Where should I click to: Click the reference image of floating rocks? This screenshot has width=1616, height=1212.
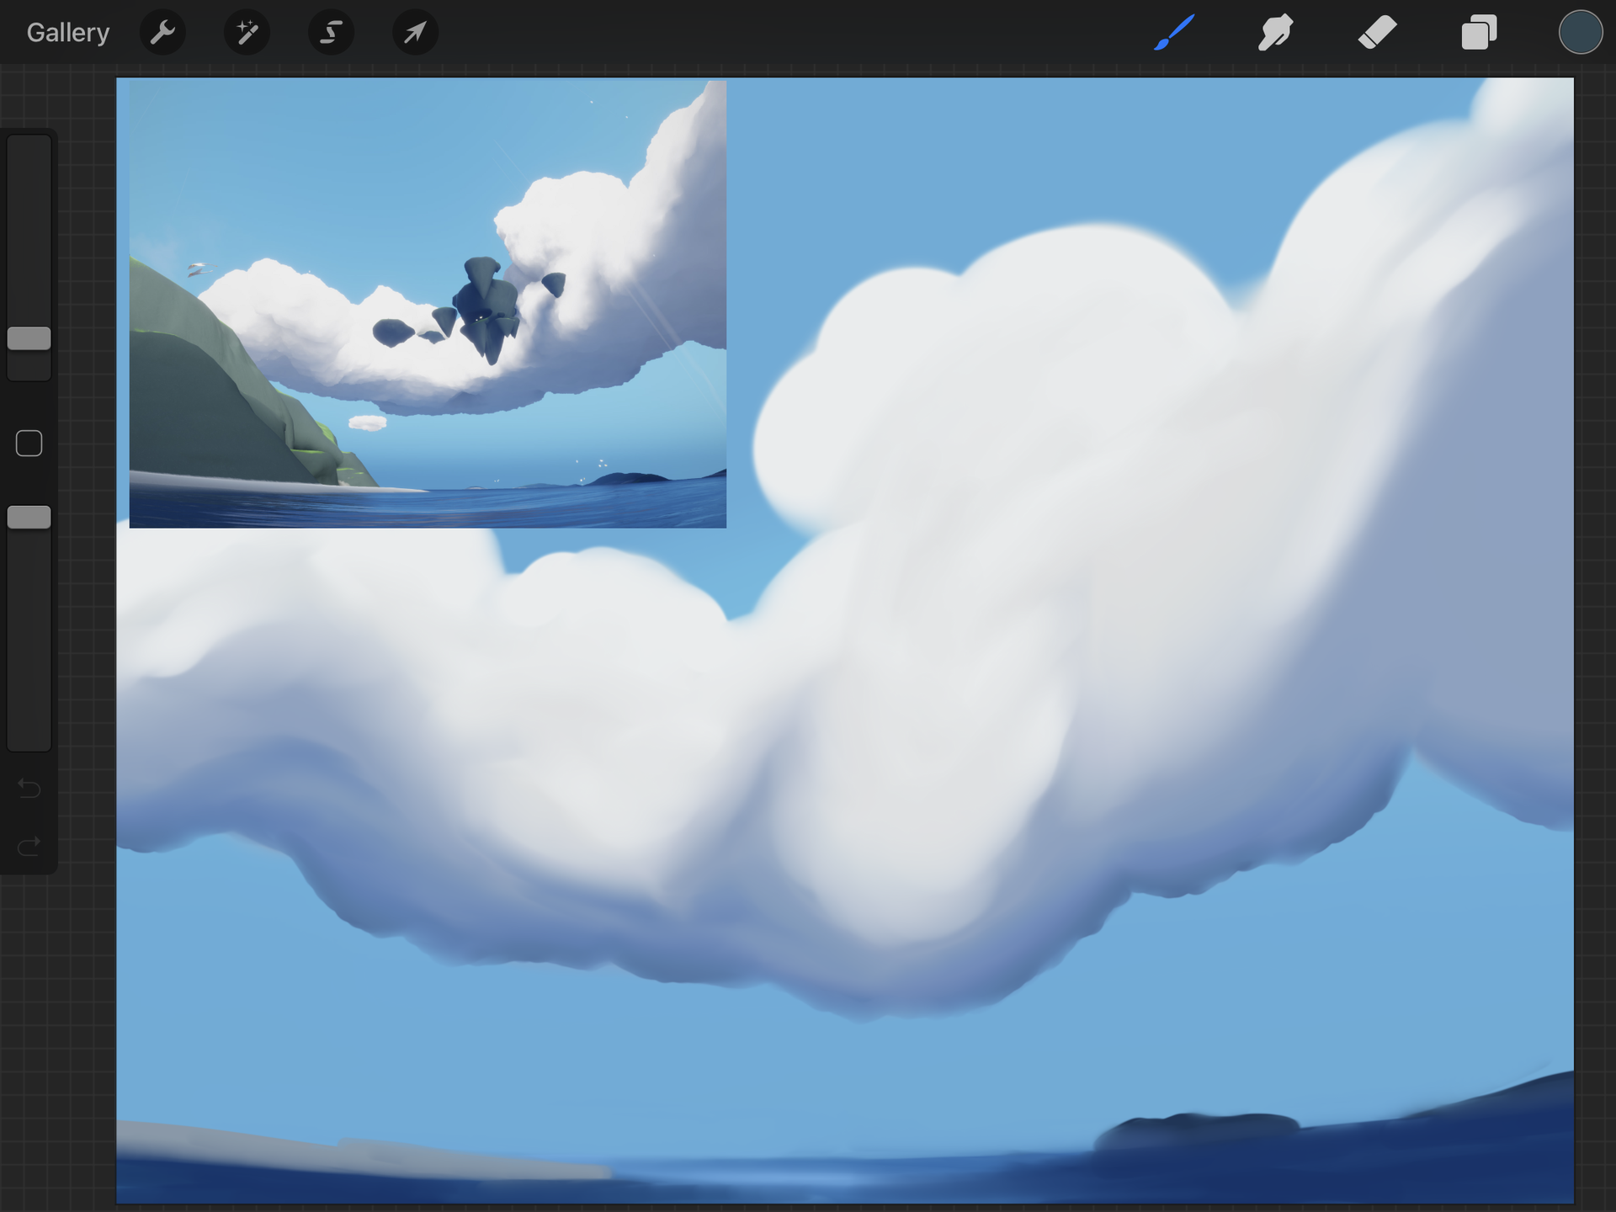[428, 305]
